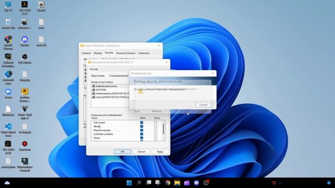
Task: Uncheck Allow for Read permission
Action: tap(141, 138)
